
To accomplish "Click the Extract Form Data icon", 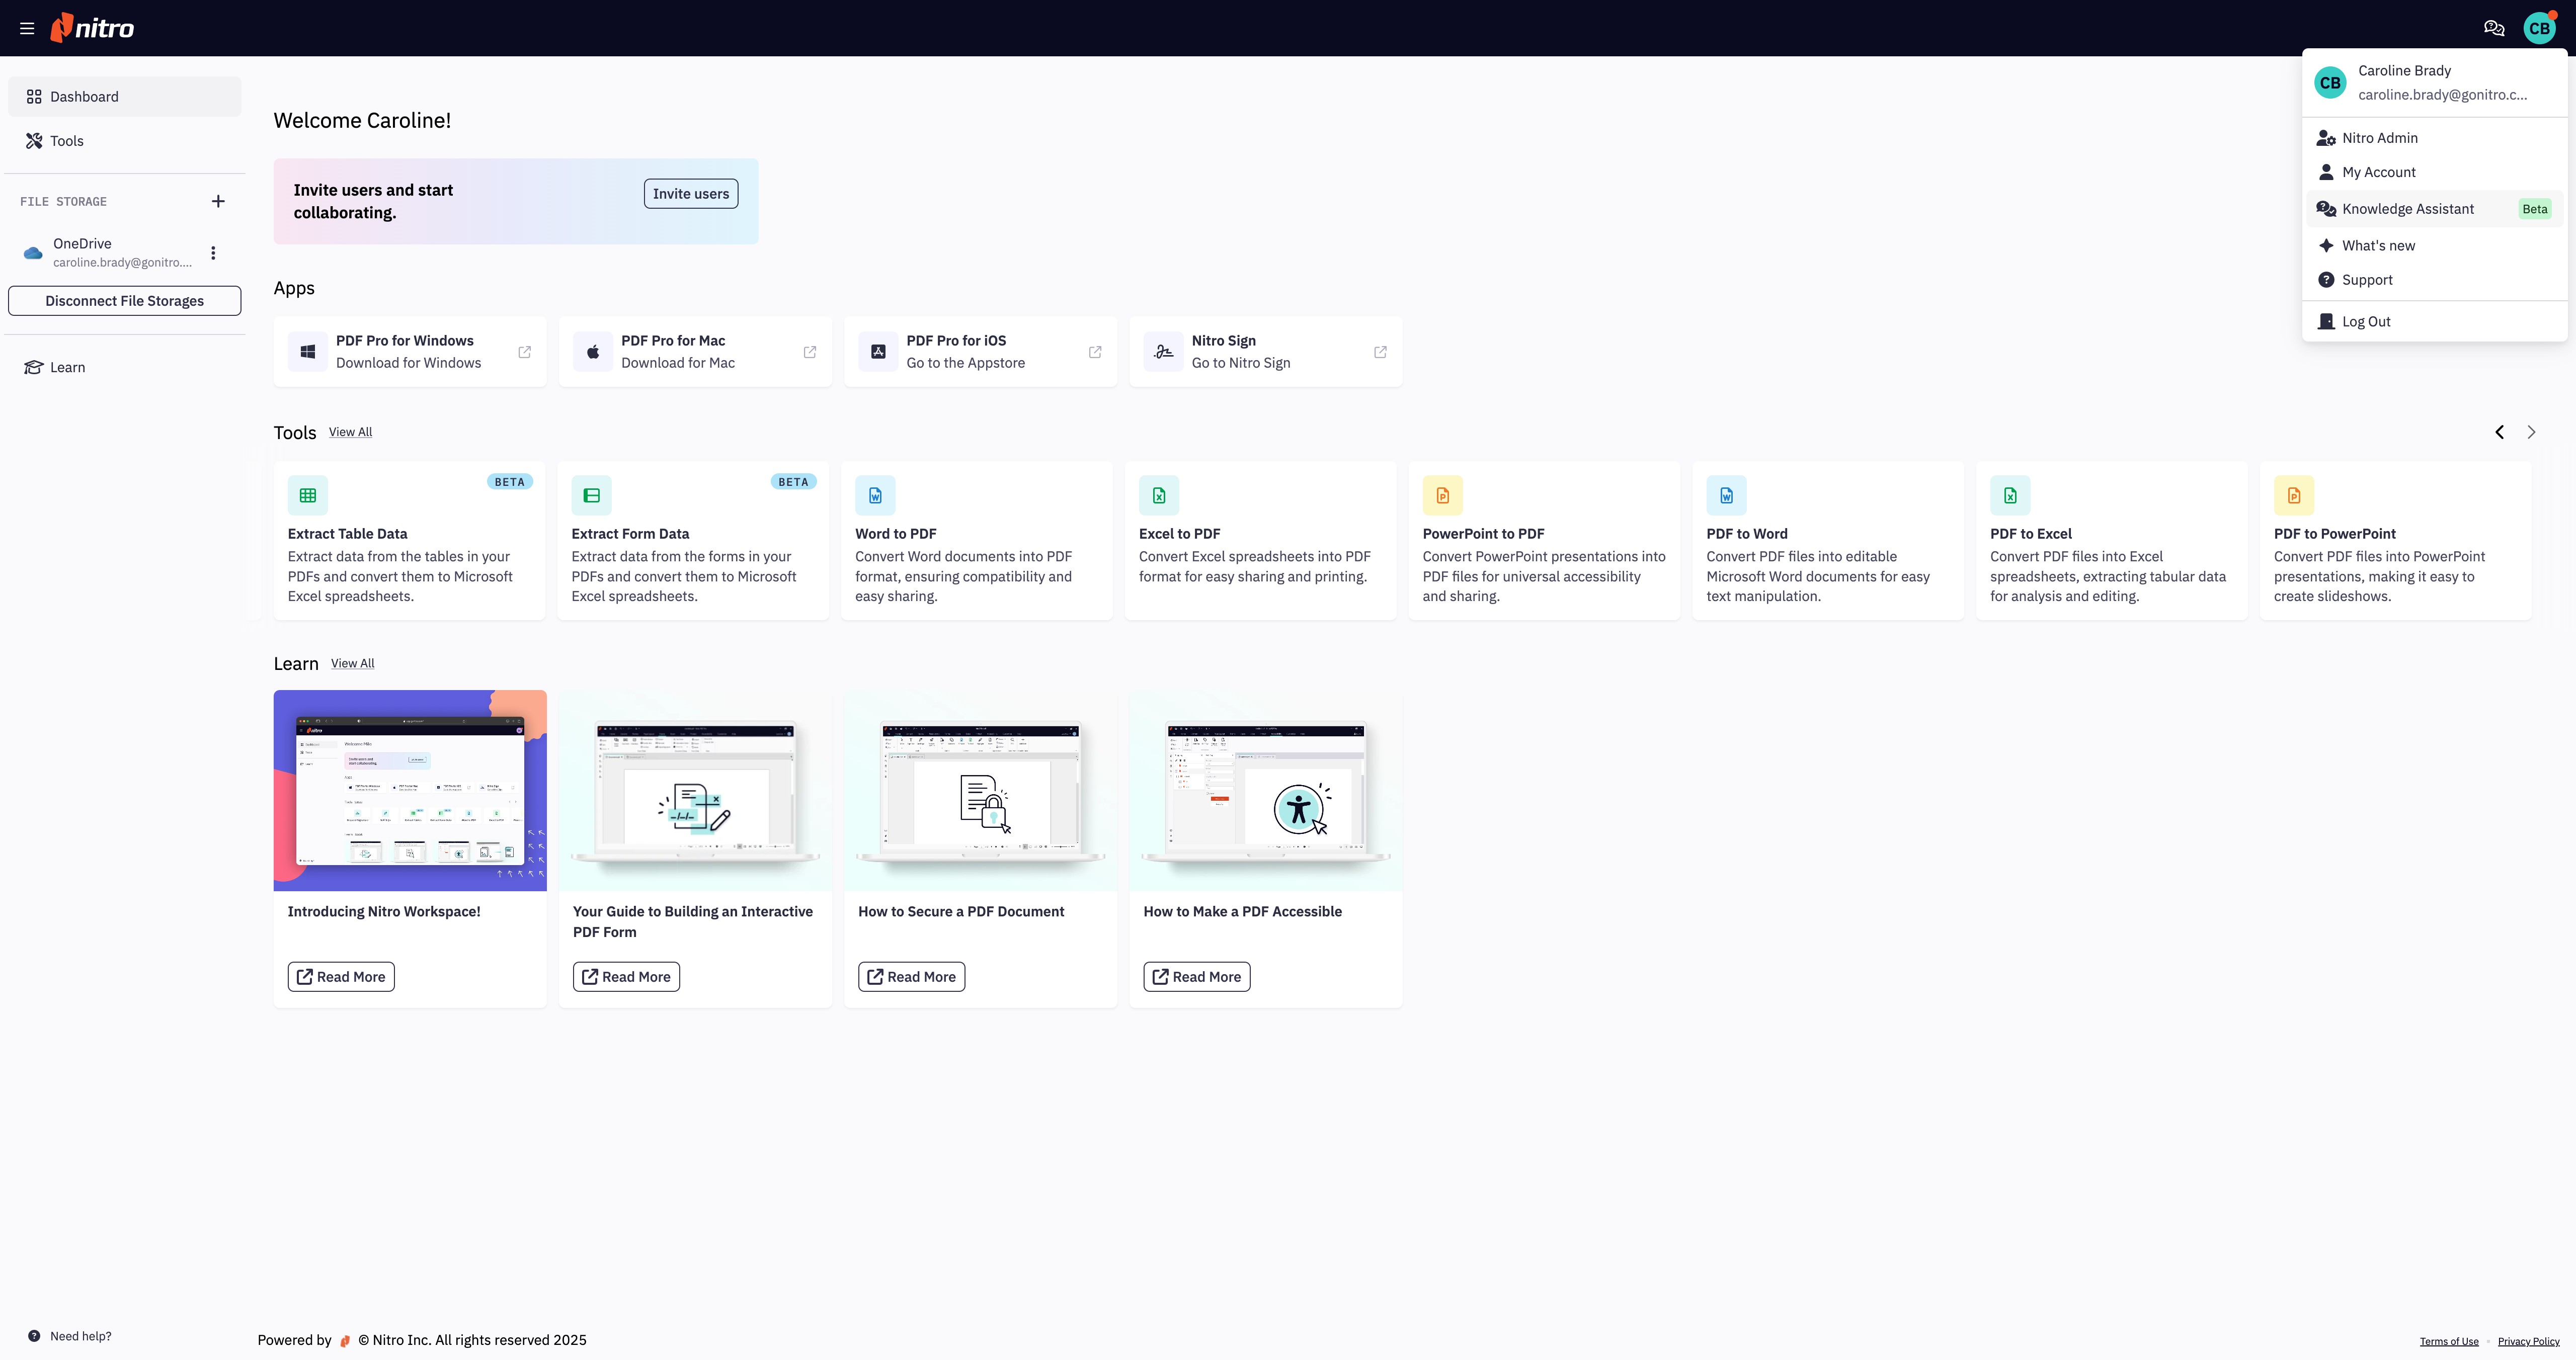I will coord(592,495).
